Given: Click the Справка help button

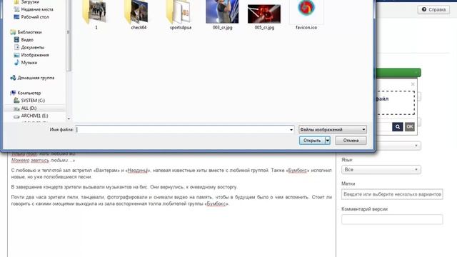Looking at the screenshot, I should 433,9.
